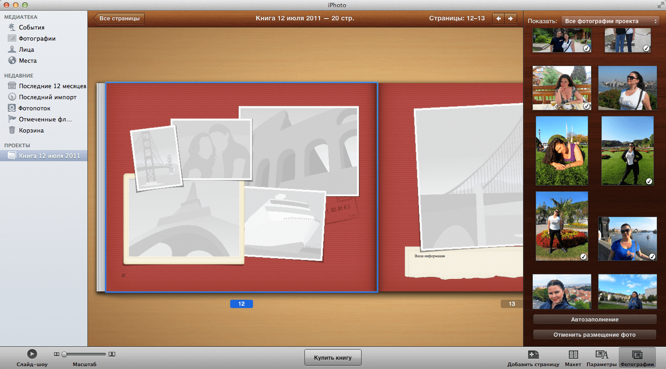Click the Add Page icon (Добавить страницу)
The height and width of the screenshot is (369, 666).
tap(533, 355)
